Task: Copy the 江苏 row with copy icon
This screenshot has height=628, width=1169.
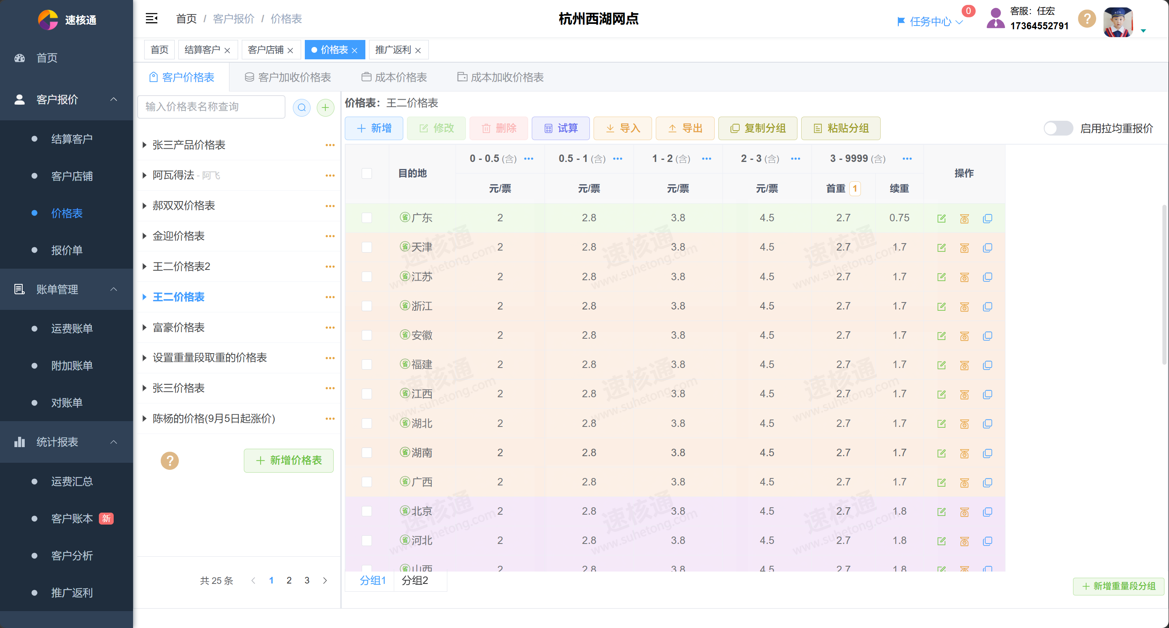Action: [x=987, y=277]
